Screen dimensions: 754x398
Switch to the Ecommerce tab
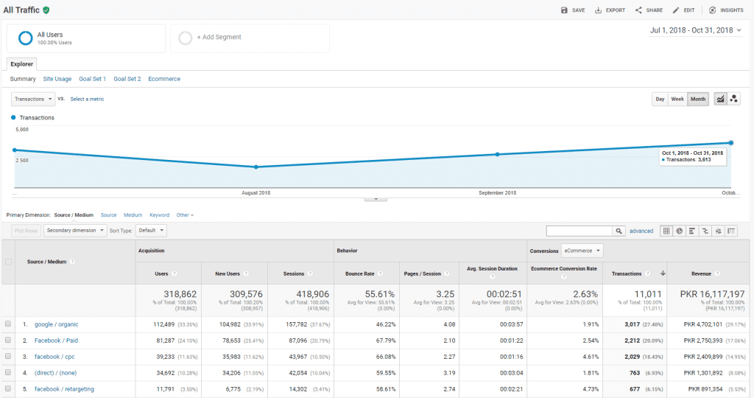pyautogui.click(x=164, y=79)
